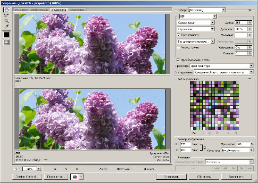Click the delete color trash icon
258x183 pixels.
(x=236, y=133)
